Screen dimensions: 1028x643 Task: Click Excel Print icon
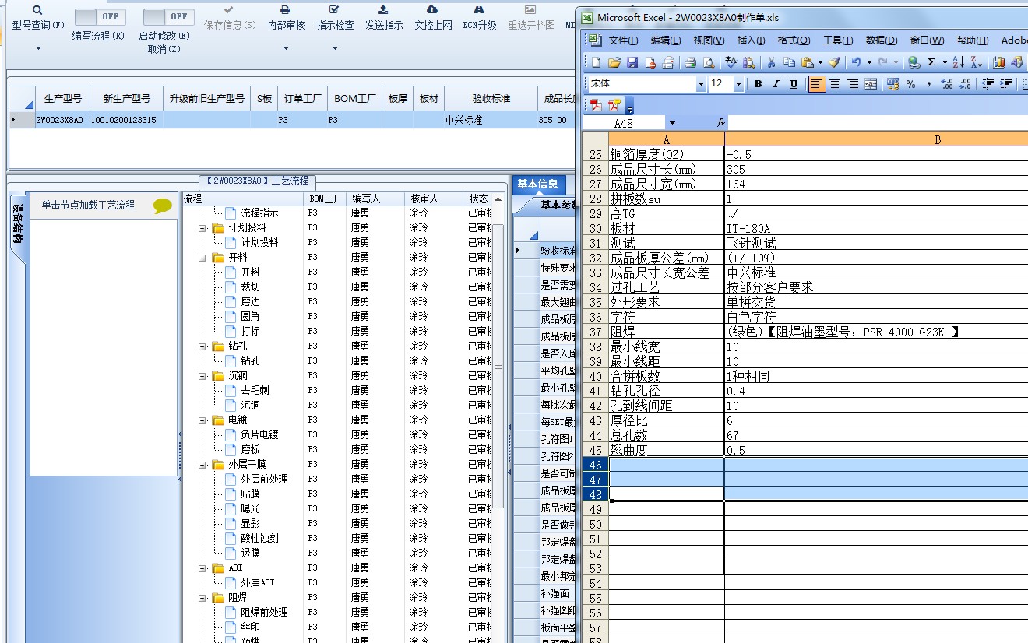[x=690, y=62]
